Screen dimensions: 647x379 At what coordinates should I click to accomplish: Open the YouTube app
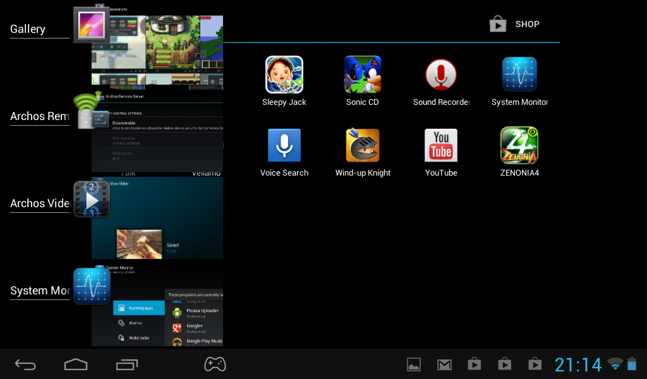441,146
